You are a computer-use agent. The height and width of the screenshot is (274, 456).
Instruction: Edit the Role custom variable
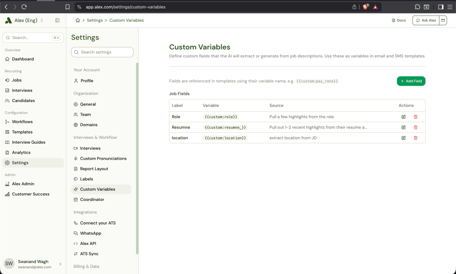point(403,117)
